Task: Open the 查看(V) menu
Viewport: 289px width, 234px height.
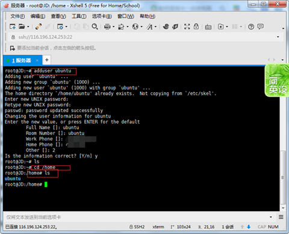Action: click(58, 16)
